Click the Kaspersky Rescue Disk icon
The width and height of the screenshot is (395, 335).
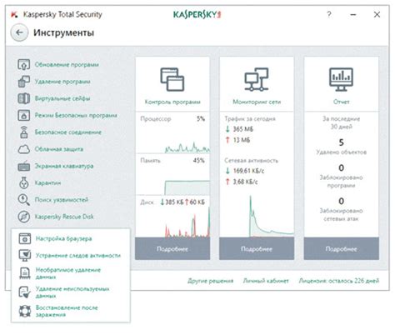click(24, 217)
